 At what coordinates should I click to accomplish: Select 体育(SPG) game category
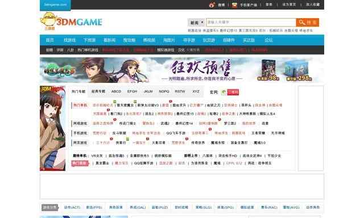225,207
